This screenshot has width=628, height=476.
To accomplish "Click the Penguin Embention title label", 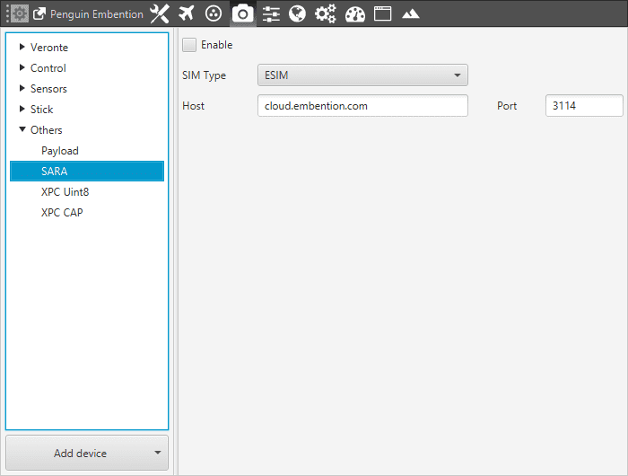I will click(x=97, y=14).
